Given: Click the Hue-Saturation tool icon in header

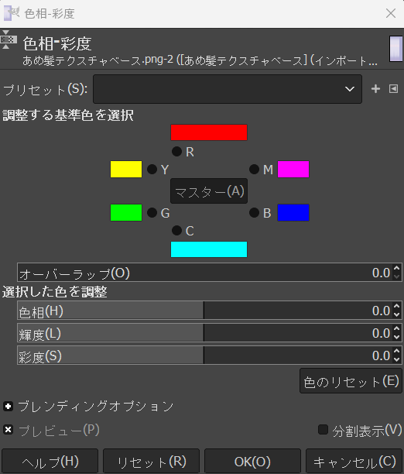Looking at the screenshot, I should [9, 39].
